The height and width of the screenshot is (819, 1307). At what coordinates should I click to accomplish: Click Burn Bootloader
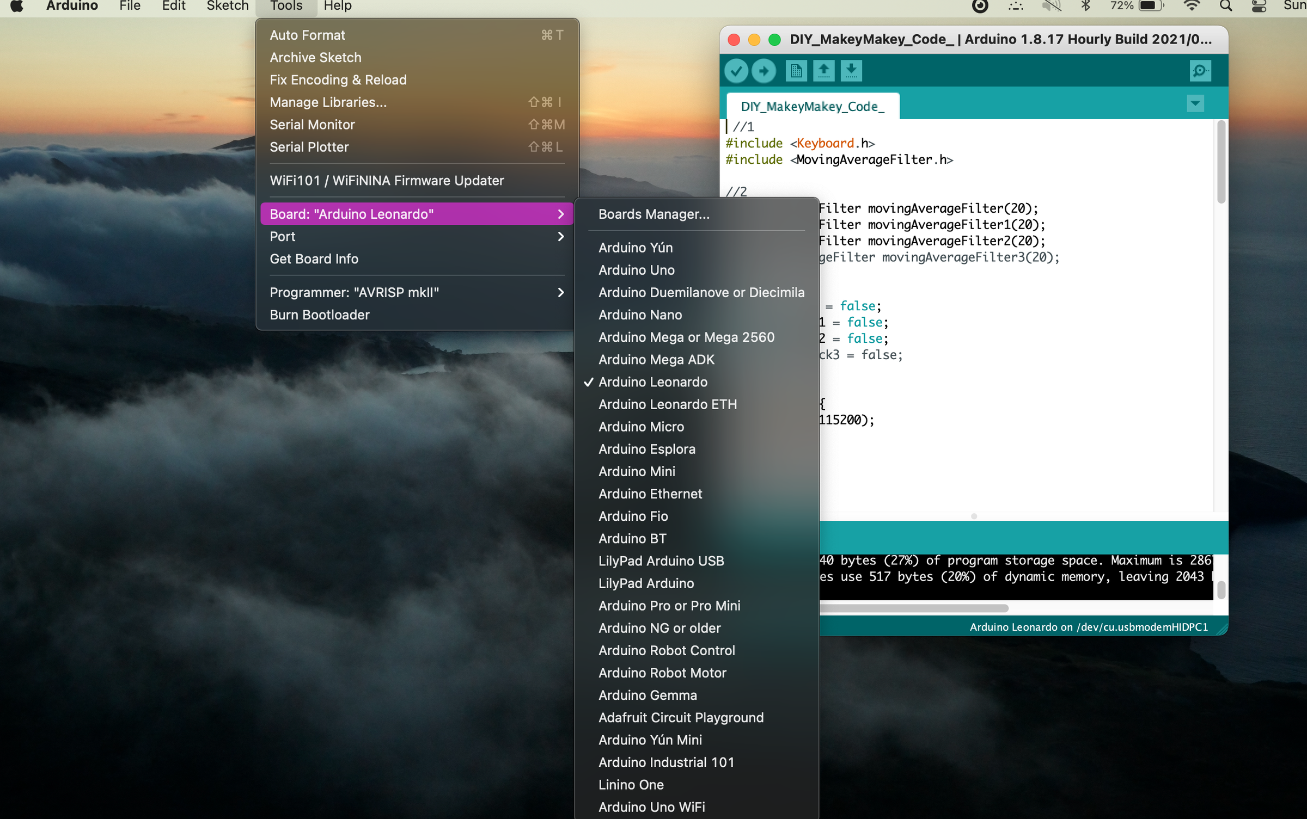coord(319,315)
